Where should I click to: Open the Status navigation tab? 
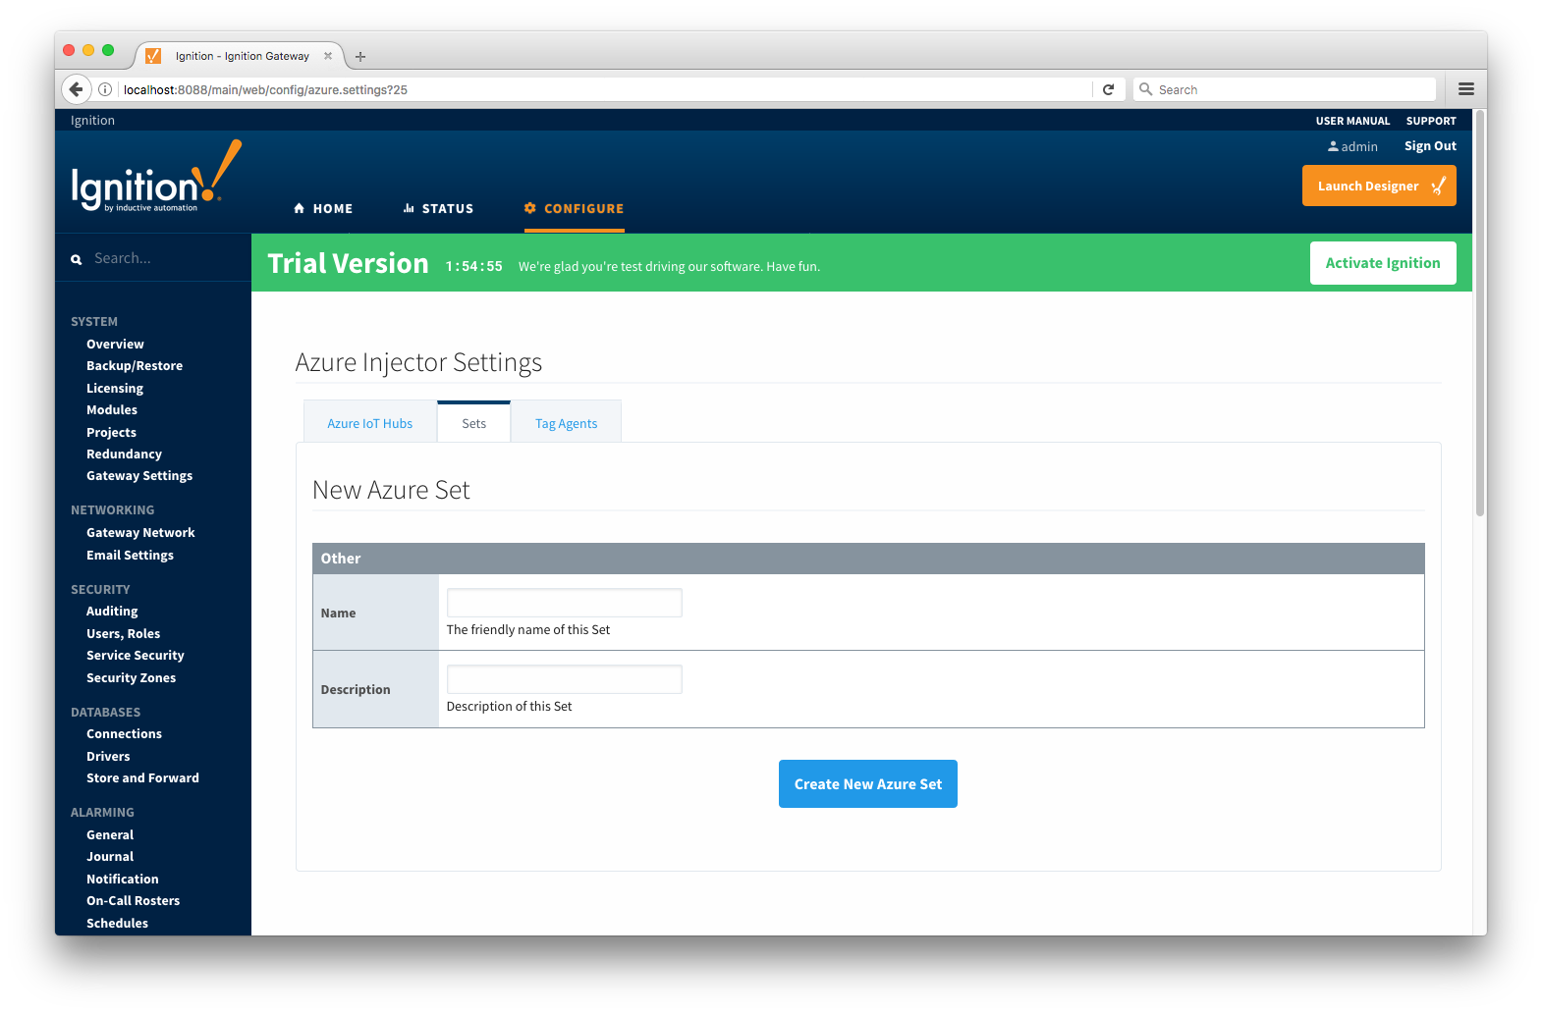438,209
